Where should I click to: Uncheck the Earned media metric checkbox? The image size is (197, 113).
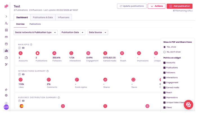[x=165, y=87]
